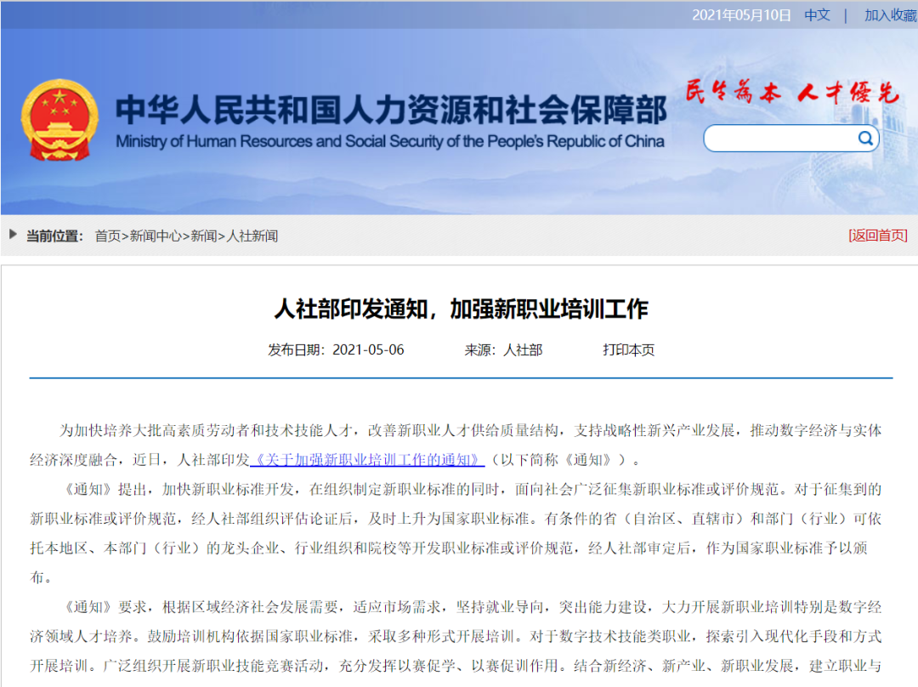Click the 2021年05月10日 date in top bar
Screen dimensions: 918x687
click(741, 15)
